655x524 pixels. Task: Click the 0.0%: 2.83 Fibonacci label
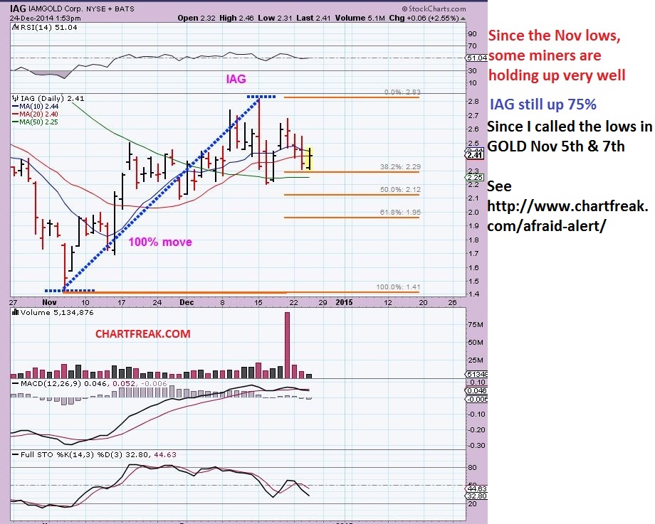pos(402,92)
